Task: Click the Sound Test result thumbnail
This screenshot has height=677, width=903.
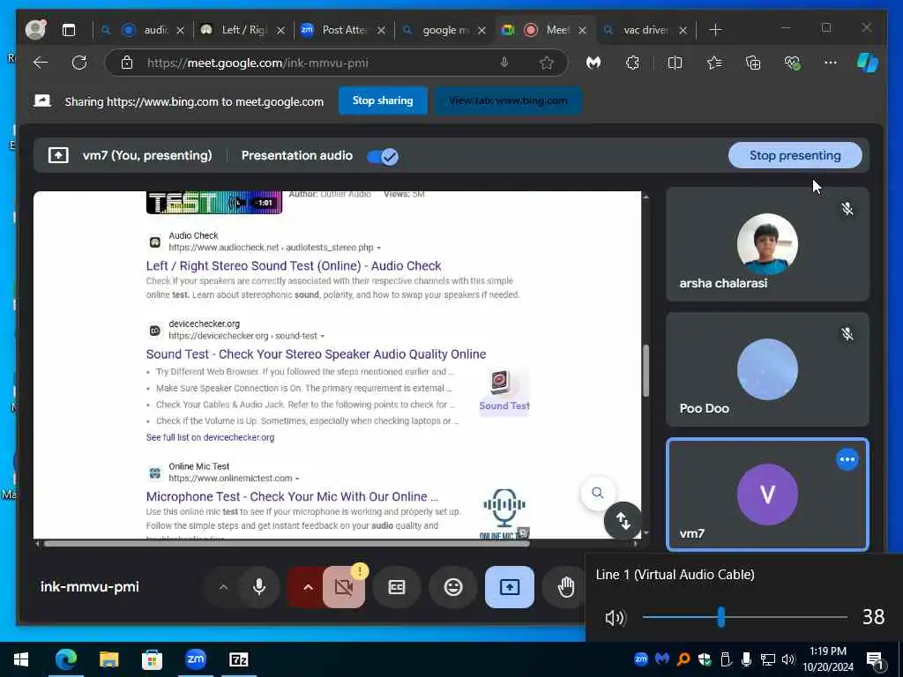Action: [504, 391]
